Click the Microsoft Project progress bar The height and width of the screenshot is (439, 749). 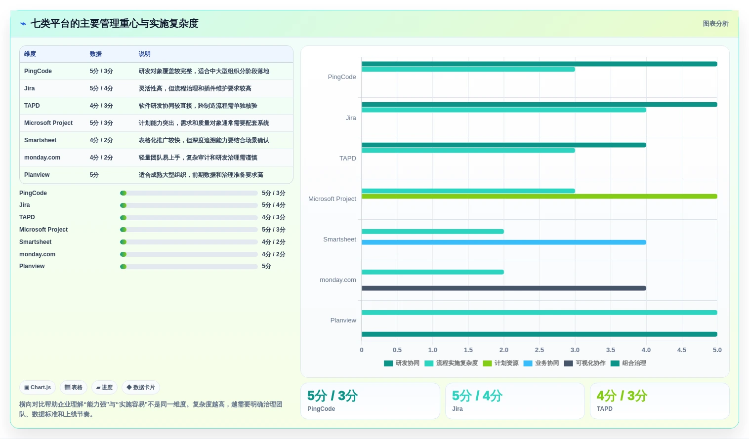coord(189,230)
